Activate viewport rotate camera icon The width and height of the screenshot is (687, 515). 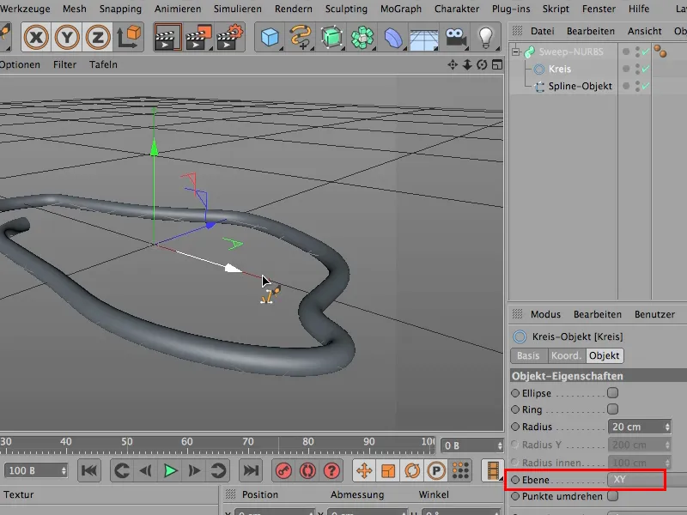[x=482, y=65]
